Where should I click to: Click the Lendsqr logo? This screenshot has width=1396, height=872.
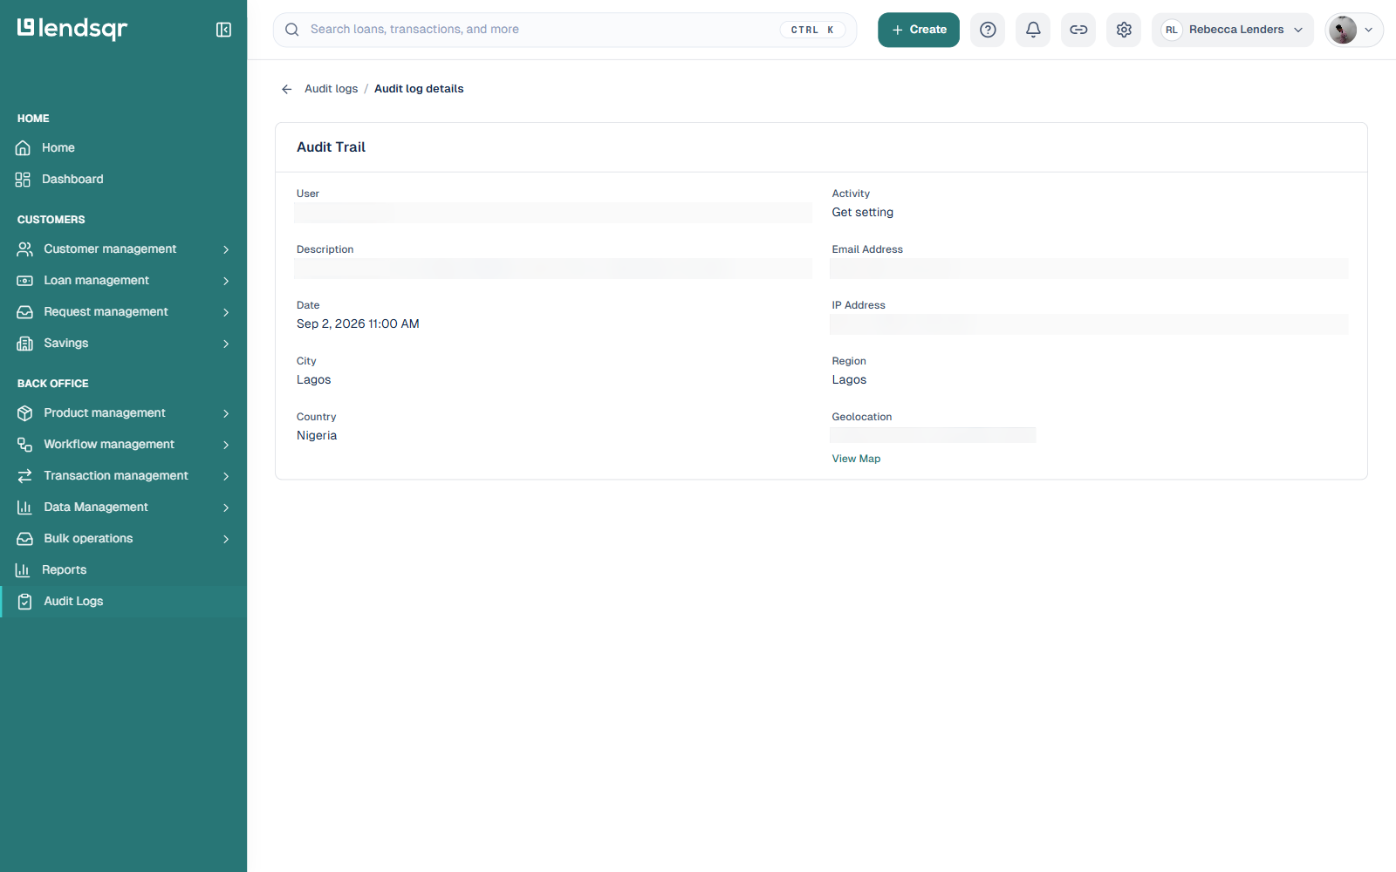(x=72, y=29)
